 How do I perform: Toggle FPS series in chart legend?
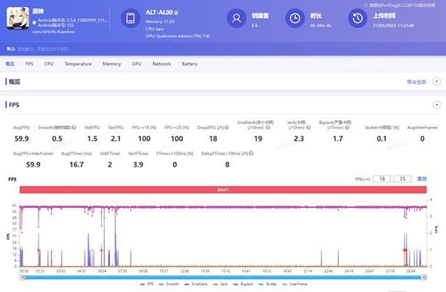click(x=147, y=284)
